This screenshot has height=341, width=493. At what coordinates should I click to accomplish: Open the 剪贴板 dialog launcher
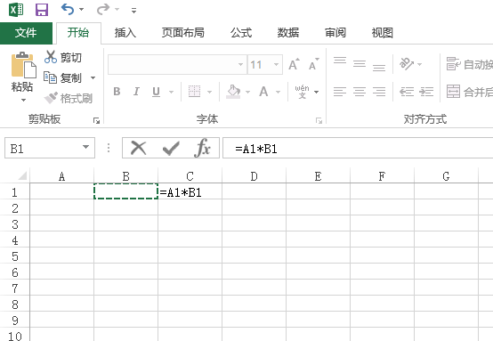(x=96, y=120)
